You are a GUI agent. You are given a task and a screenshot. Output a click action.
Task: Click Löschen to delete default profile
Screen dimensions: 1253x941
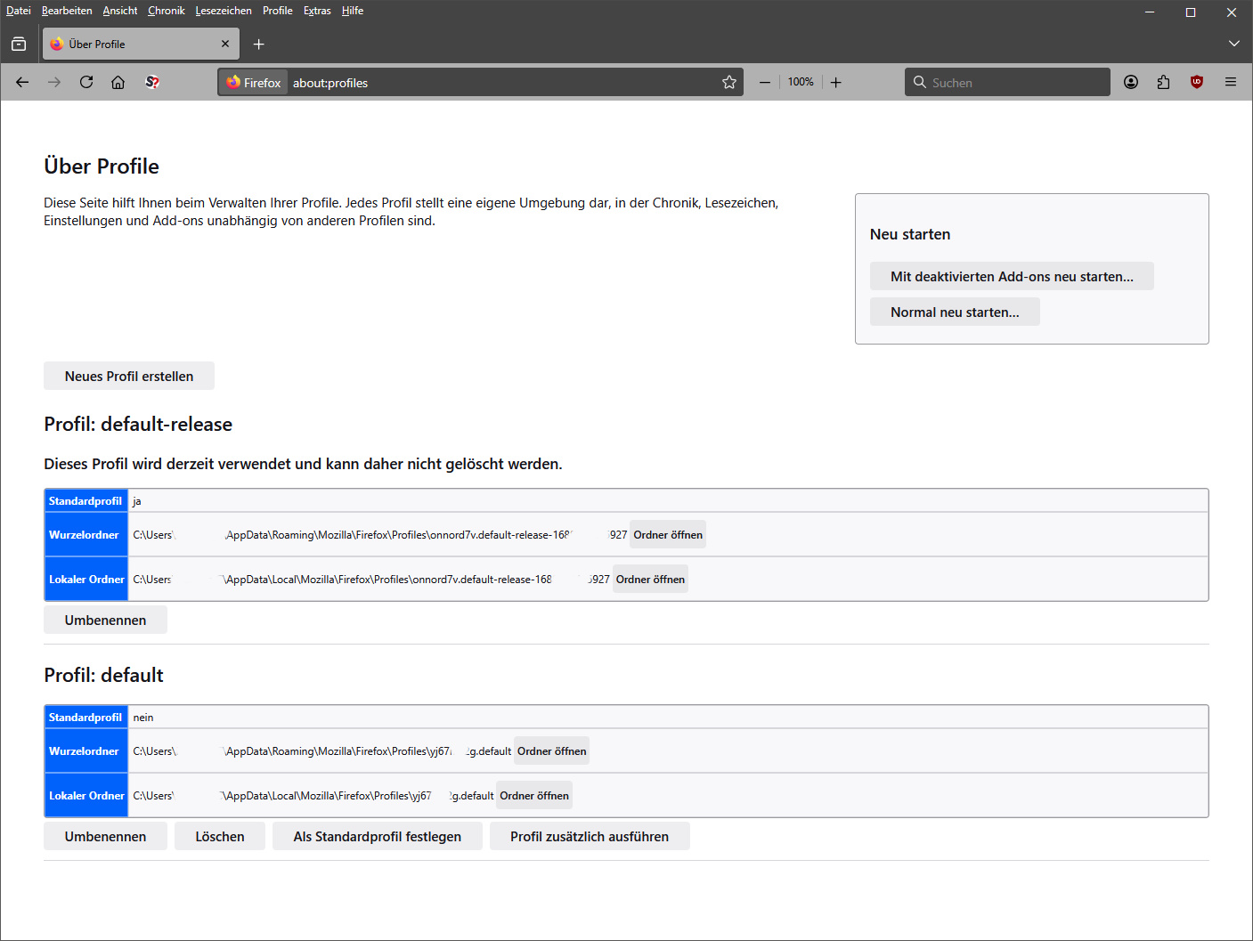click(x=220, y=836)
